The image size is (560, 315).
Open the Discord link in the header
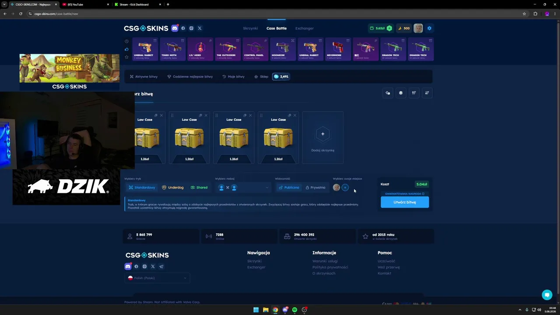[175, 28]
